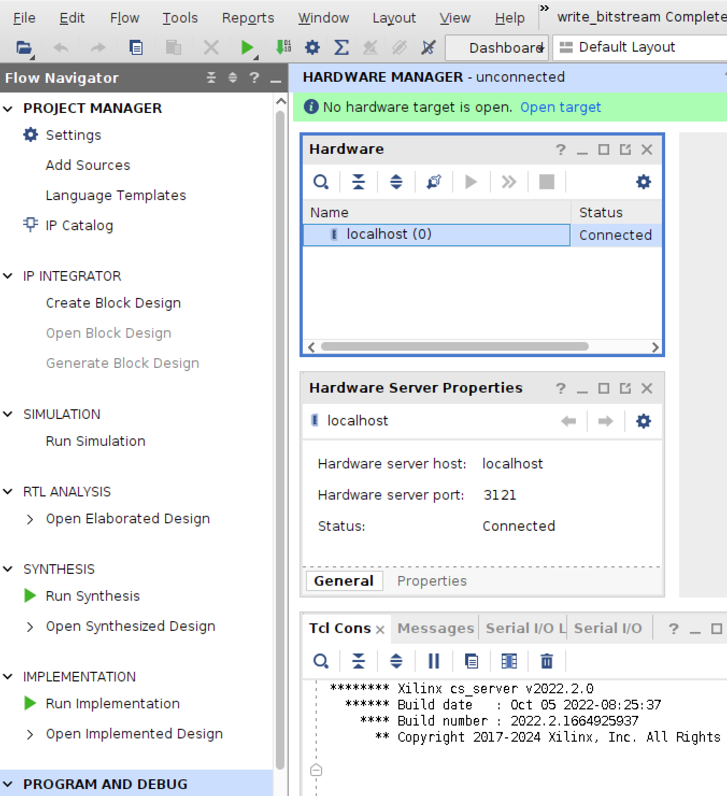This screenshot has width=727, height=796.
Task: Collapse all in Flow Navigator header
Action: (x=211, y=78)
